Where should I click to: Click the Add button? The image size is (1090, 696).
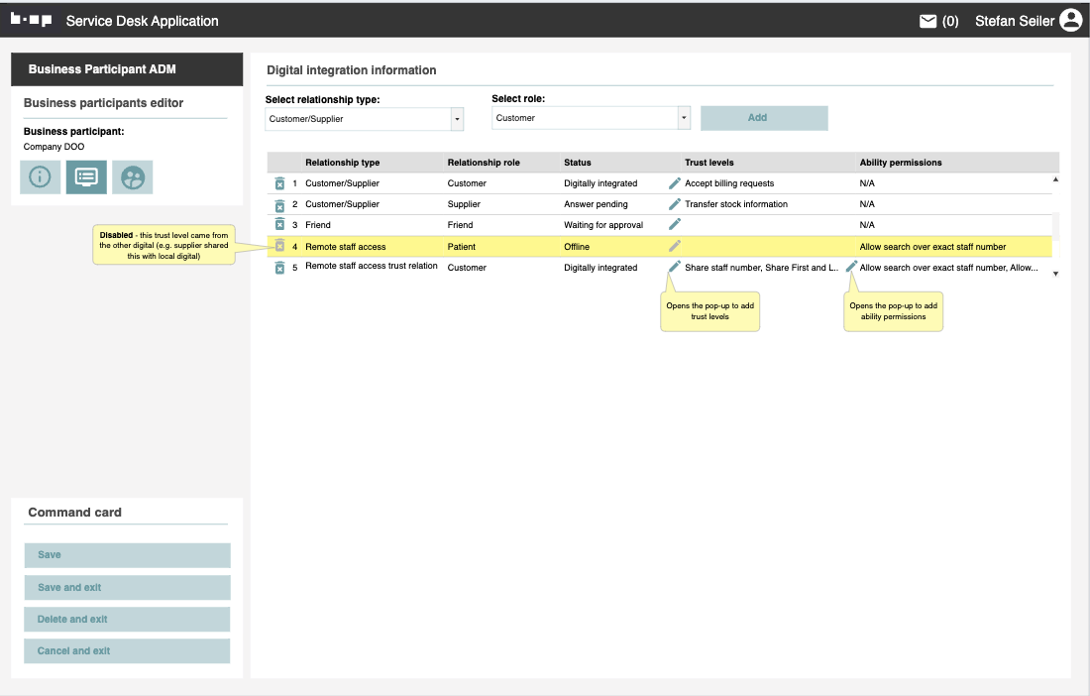(x=763, y=118)
